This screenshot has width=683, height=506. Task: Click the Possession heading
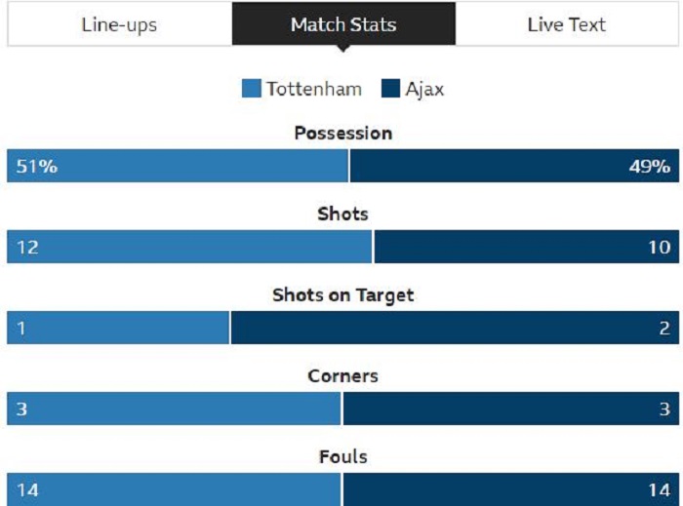(x=342, y=134)
